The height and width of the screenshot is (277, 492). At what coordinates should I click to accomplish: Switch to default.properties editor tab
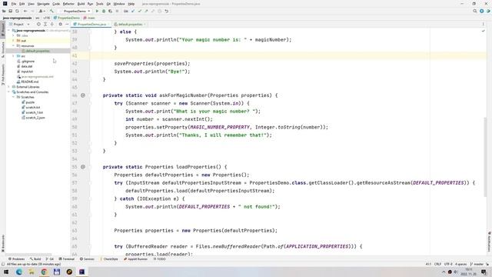130,24
